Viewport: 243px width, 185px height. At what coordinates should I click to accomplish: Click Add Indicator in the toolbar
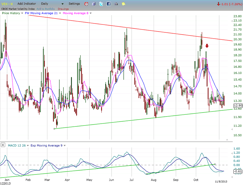tap(27, 4)
